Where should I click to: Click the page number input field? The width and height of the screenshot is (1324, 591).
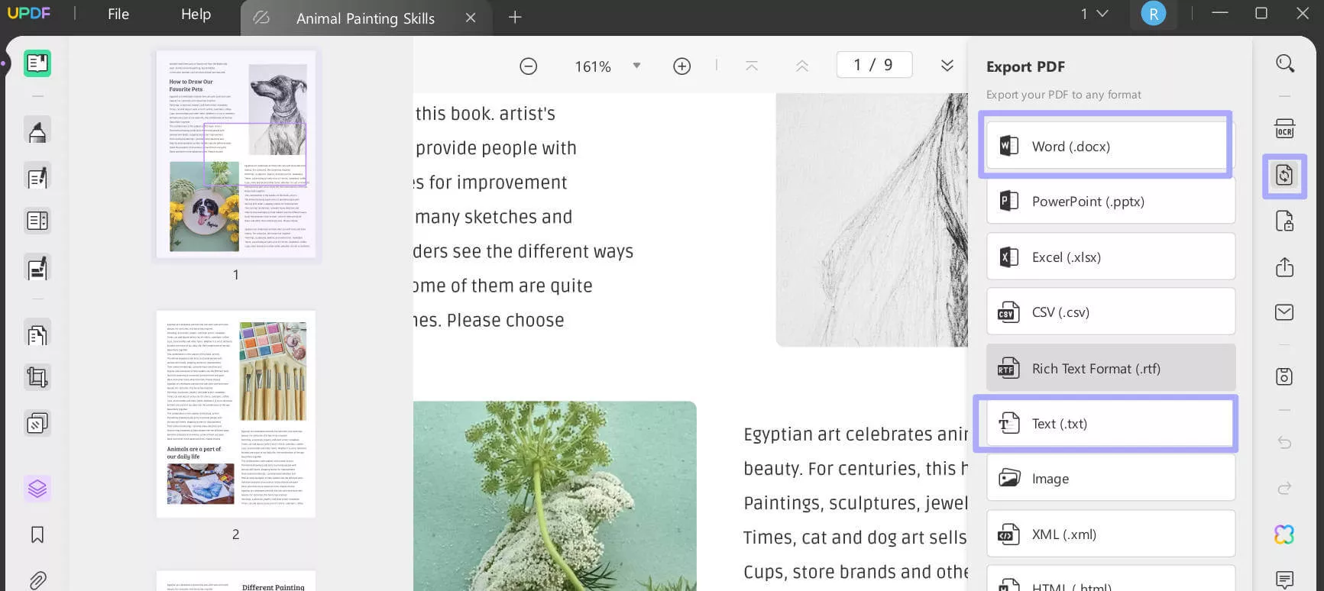click(x=874, y=65)
